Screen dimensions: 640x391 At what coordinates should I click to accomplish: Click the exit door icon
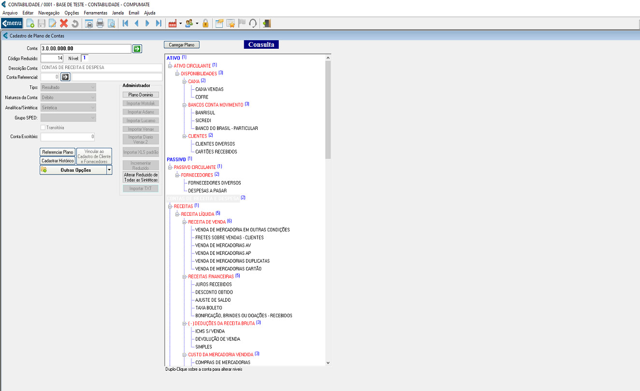[x=267, y=23]
